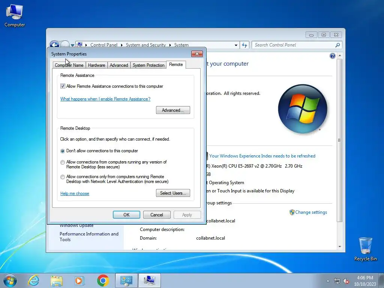Select Don't allow connections to this computer
Image resolution: width=384 pixels, height=288 pixels.
pyautogui.click(x=63, y=151)
